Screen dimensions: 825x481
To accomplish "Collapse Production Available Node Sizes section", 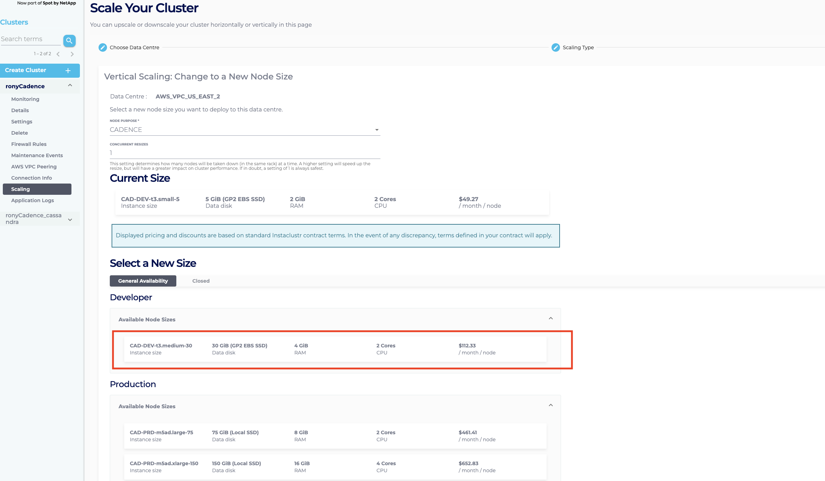I will [550, 405].
